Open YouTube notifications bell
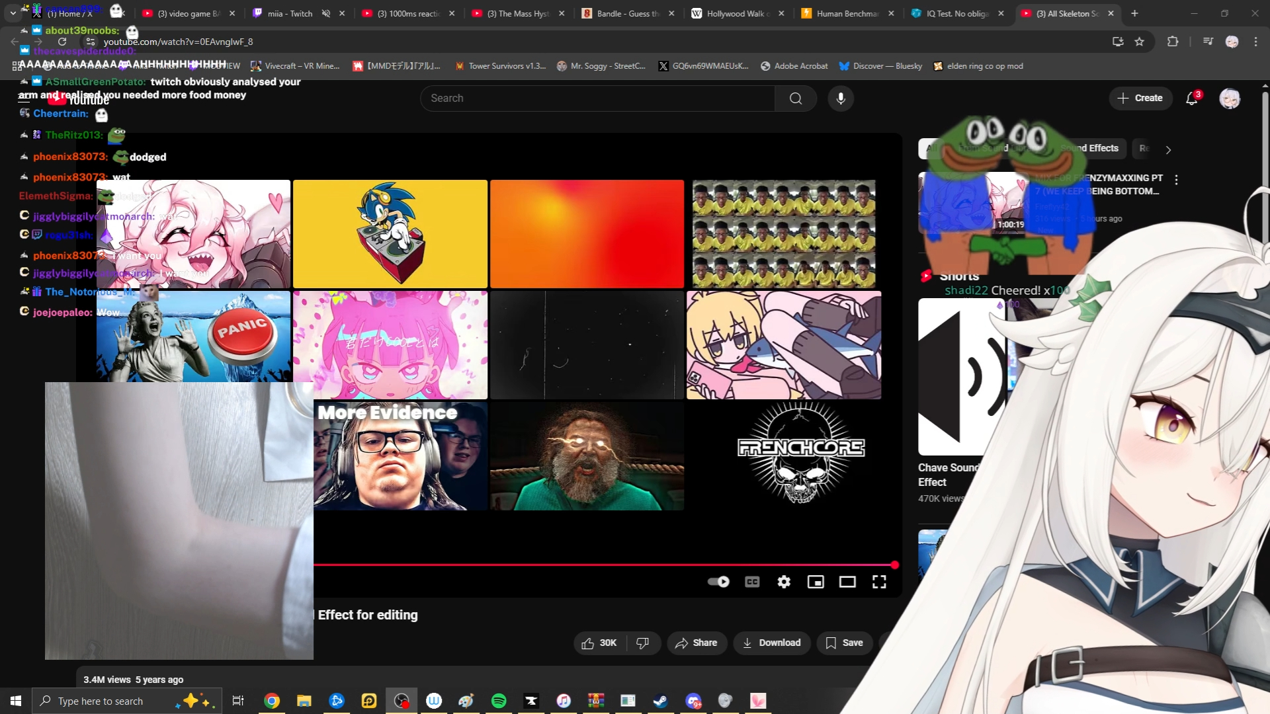The height and width of the screenshot is (714, 1270). [1191, 99]
